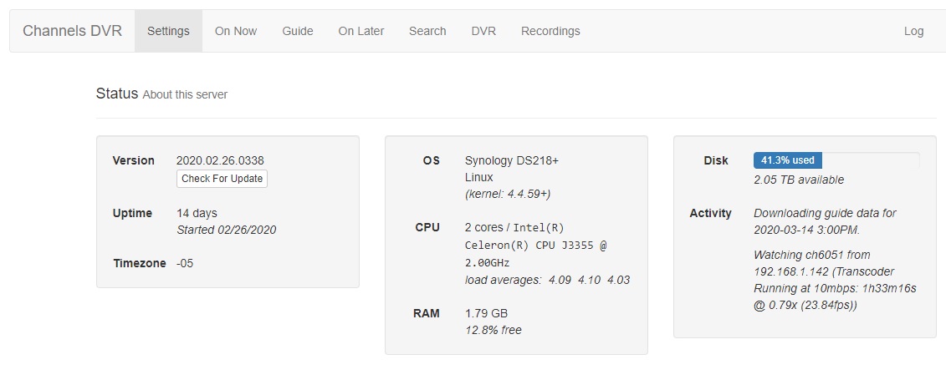Click the 2.05 TB available text
946x385 pixels.
coord(798,180)
